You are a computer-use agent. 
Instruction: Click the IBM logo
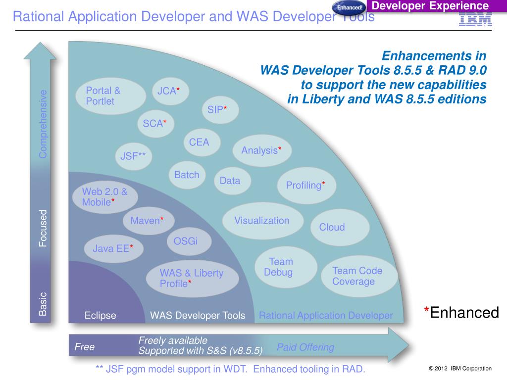[475, 19]
